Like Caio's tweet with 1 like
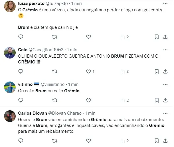 click(88, 71)
